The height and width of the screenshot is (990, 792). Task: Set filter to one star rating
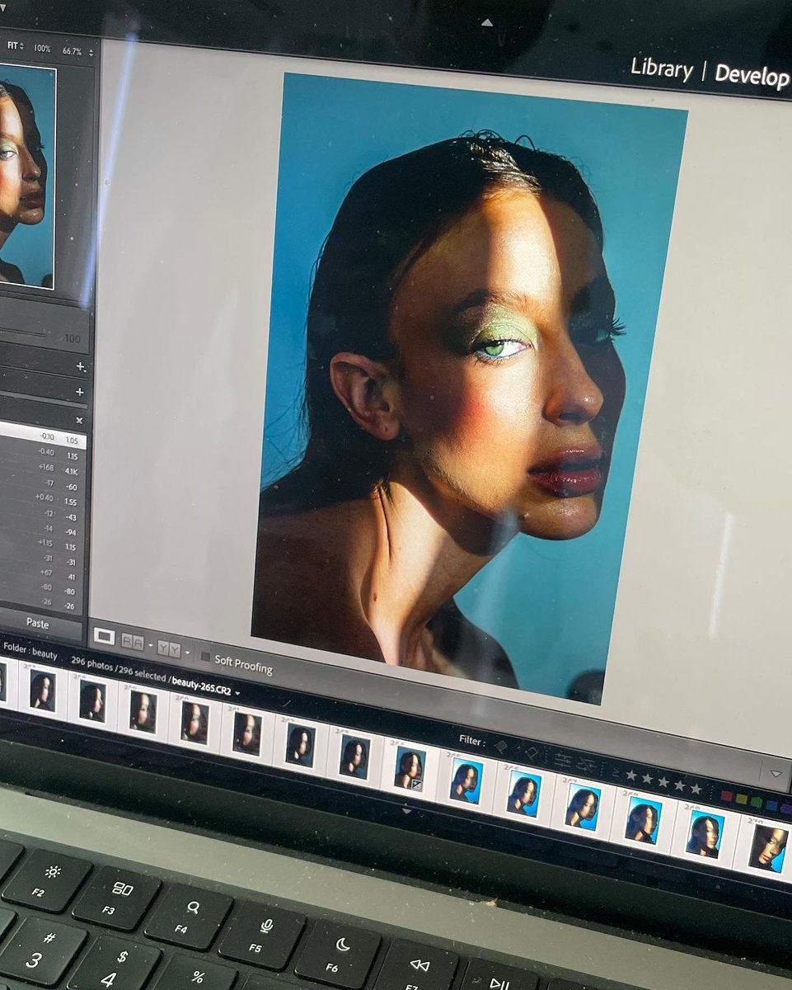click(631, 775)
